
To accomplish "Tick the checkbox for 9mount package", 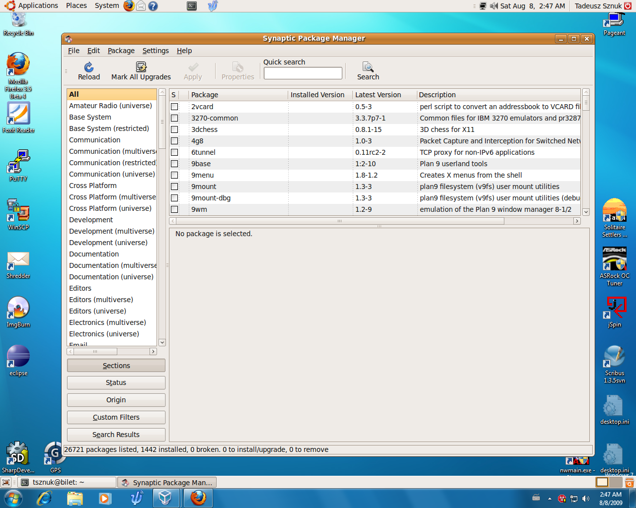I will point(174,187).
